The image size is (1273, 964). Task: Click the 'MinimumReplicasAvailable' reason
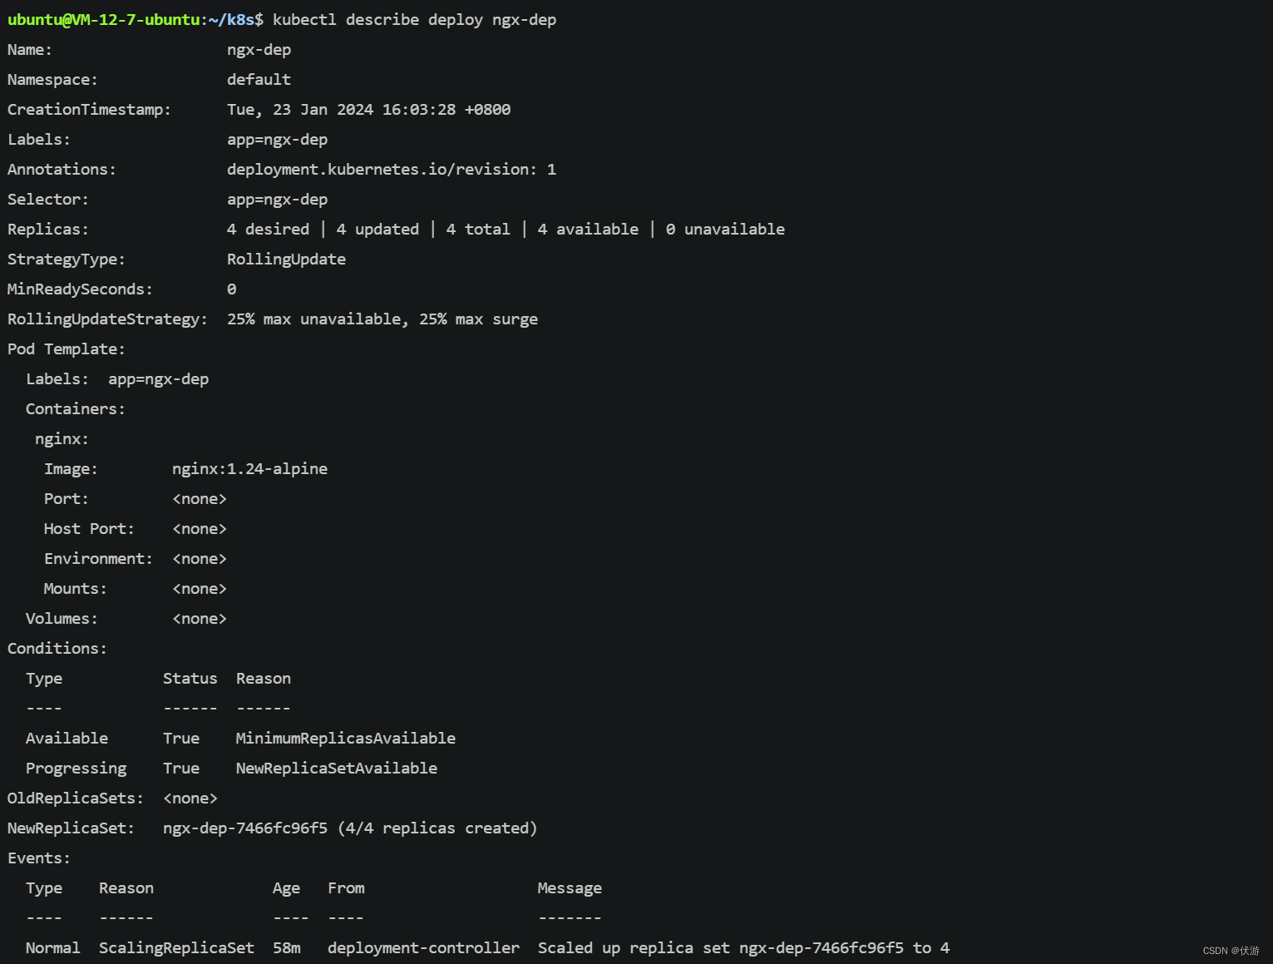click(x=346, y=739)
